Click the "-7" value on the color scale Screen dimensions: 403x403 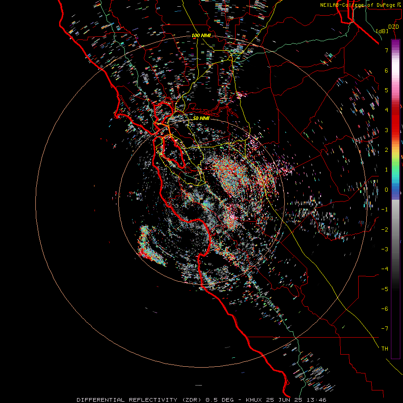pos(385,329)
